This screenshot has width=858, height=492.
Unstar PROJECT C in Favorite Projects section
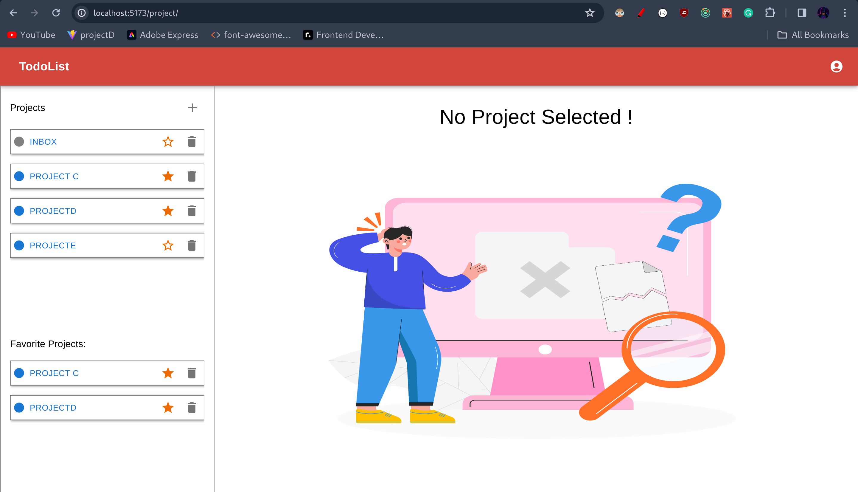click(x=168, y=373)
